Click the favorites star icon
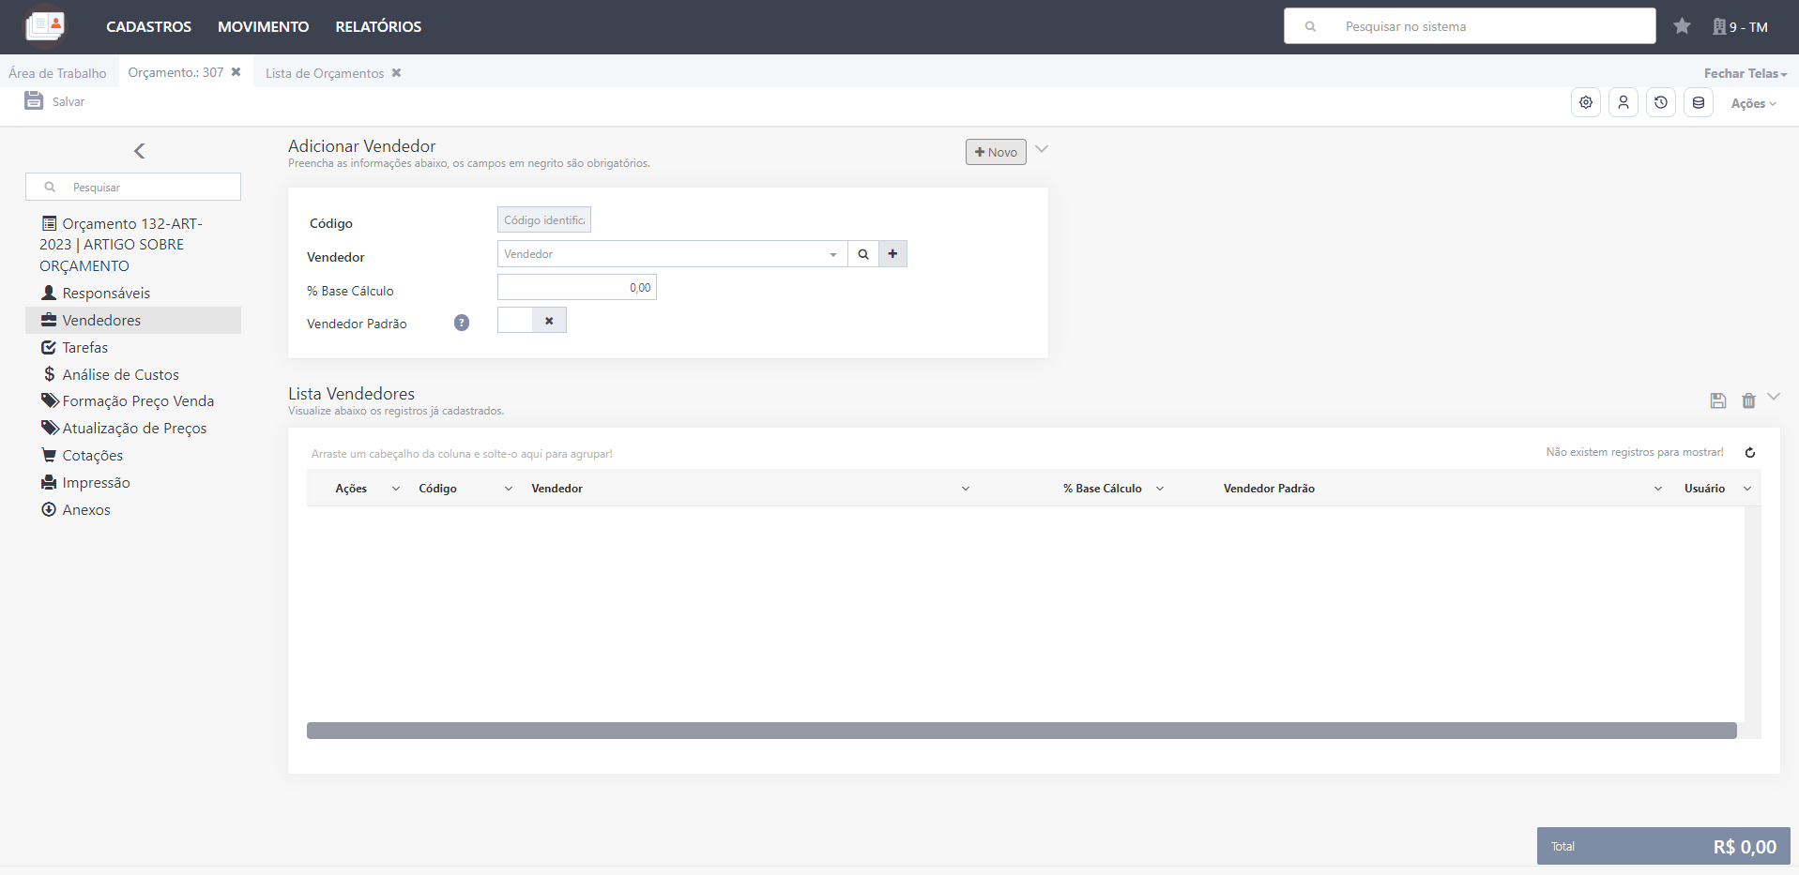The height and width of the screenshot is (875, 1799). (x=1682, y=26)
